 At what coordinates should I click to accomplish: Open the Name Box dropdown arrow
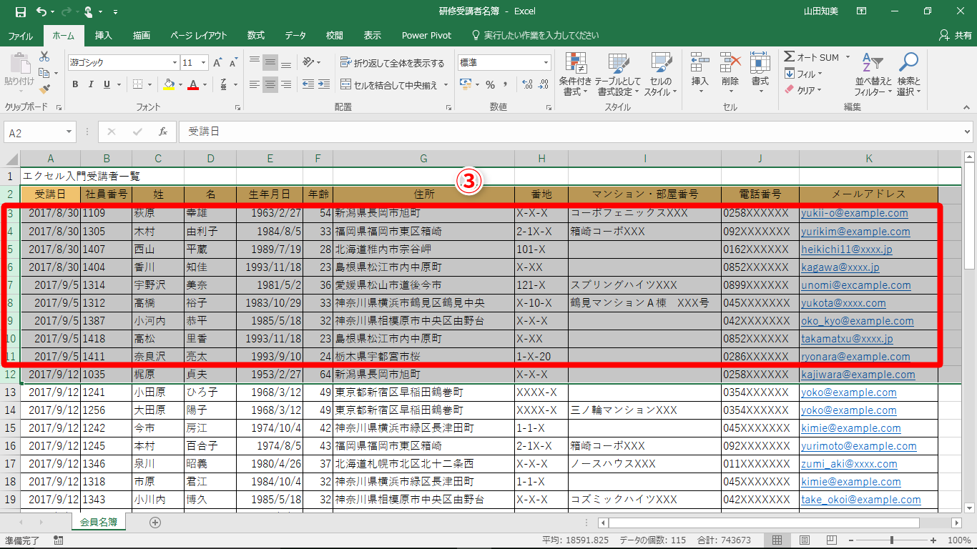coord(69,132)
